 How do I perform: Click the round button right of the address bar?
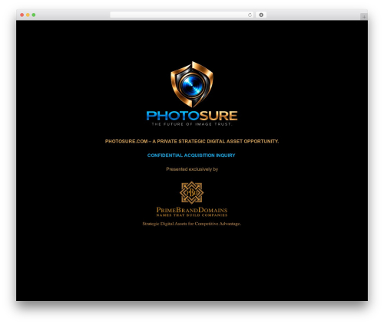[x=261, y=15]
